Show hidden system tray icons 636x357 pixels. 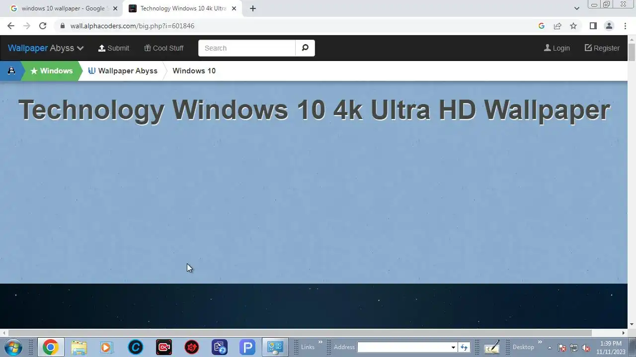(550, 348)
